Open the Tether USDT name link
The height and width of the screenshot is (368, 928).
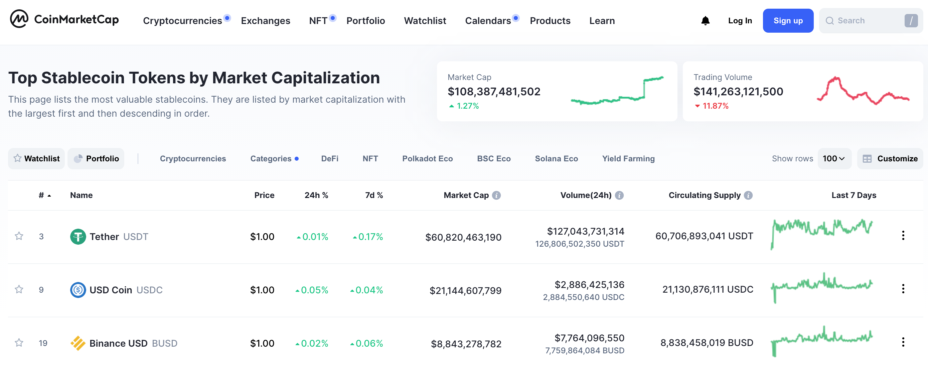(119, 236)
